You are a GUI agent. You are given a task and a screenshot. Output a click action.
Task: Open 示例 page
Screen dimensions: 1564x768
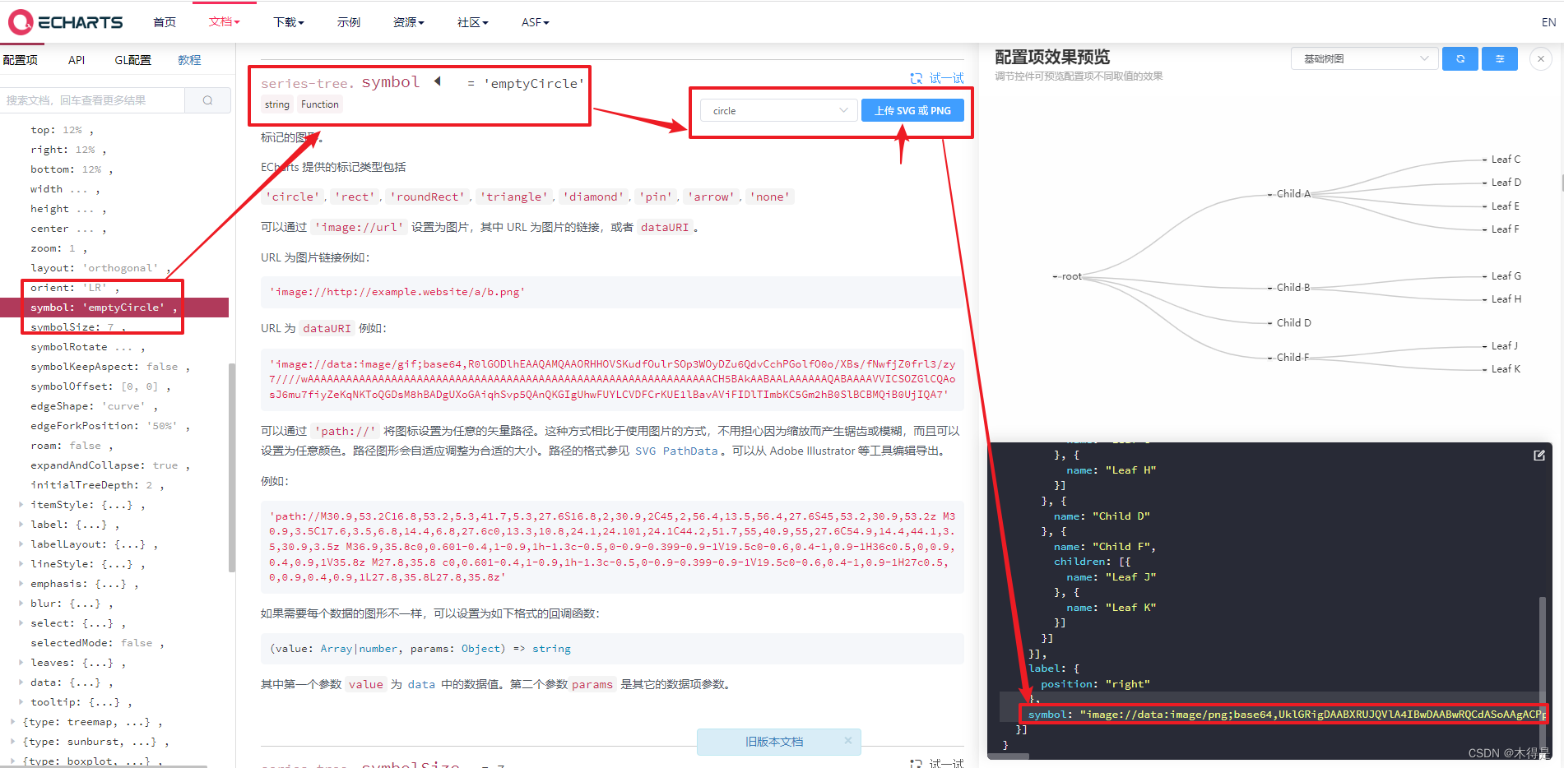(x=348, y=22)
